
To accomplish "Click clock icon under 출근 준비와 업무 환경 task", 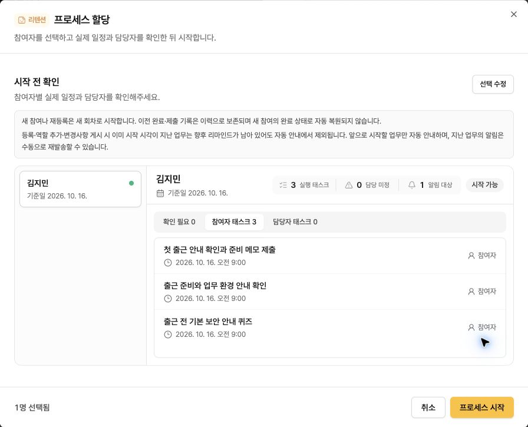I will [168, 299].
